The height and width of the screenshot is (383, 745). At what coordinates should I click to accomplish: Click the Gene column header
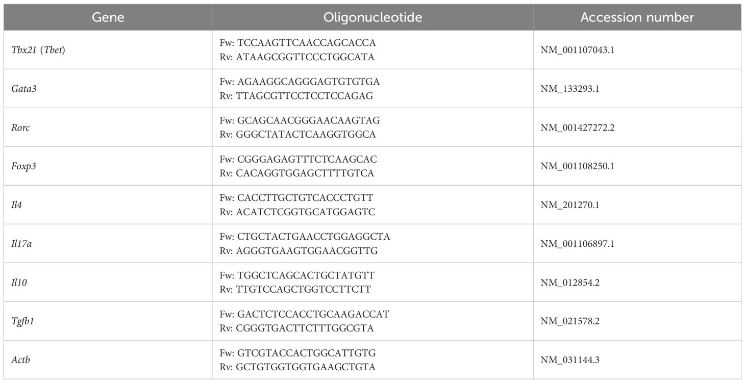pyautogui.click(x=108, y=17)
